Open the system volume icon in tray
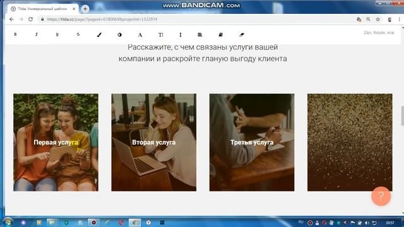This screenshot has width=404, height=227. pos(367,223)
